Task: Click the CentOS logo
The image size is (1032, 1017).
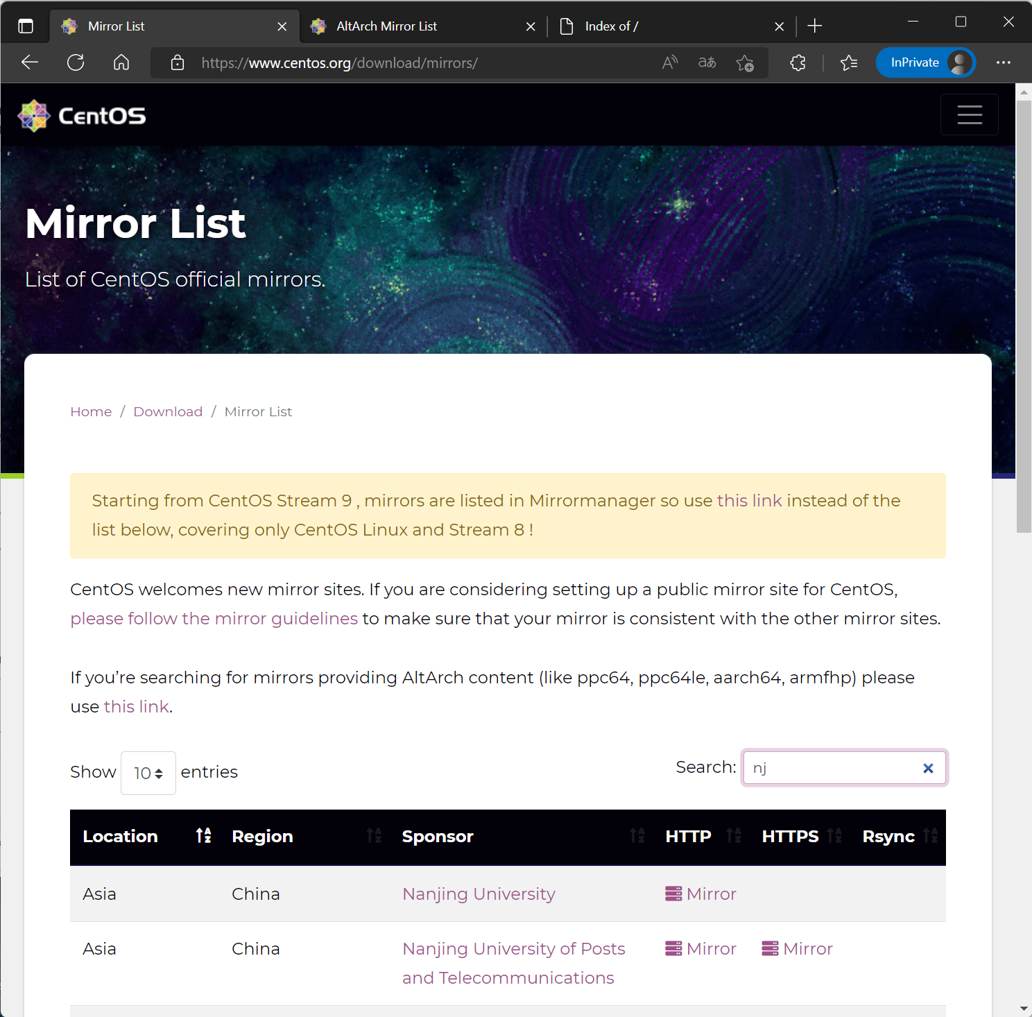Action: (x=82, y=116)
